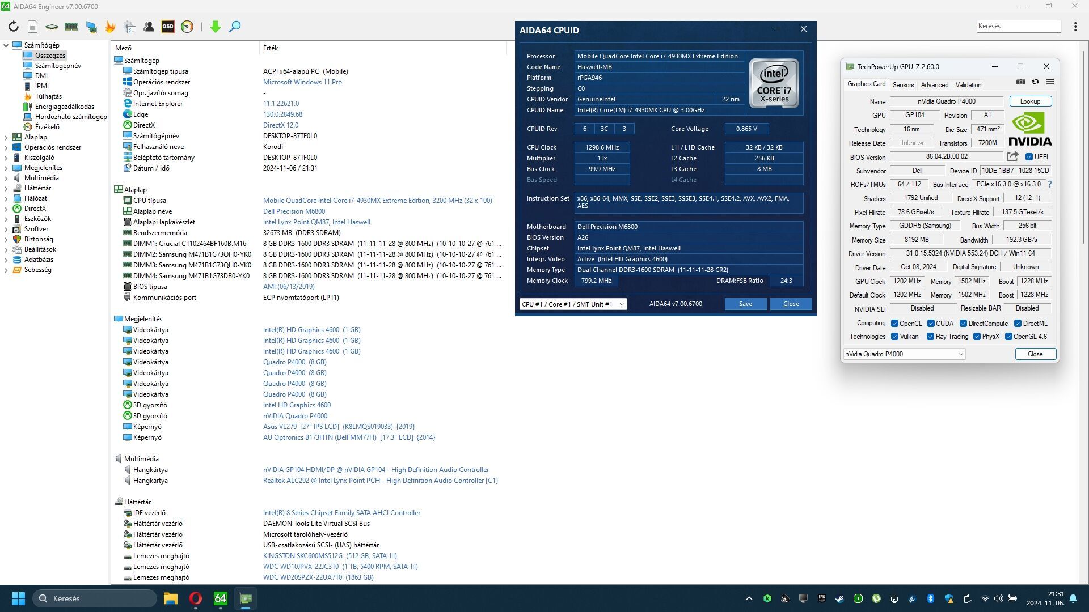Select Érzékelő in the sidebar tree

(x=47, y=127)
